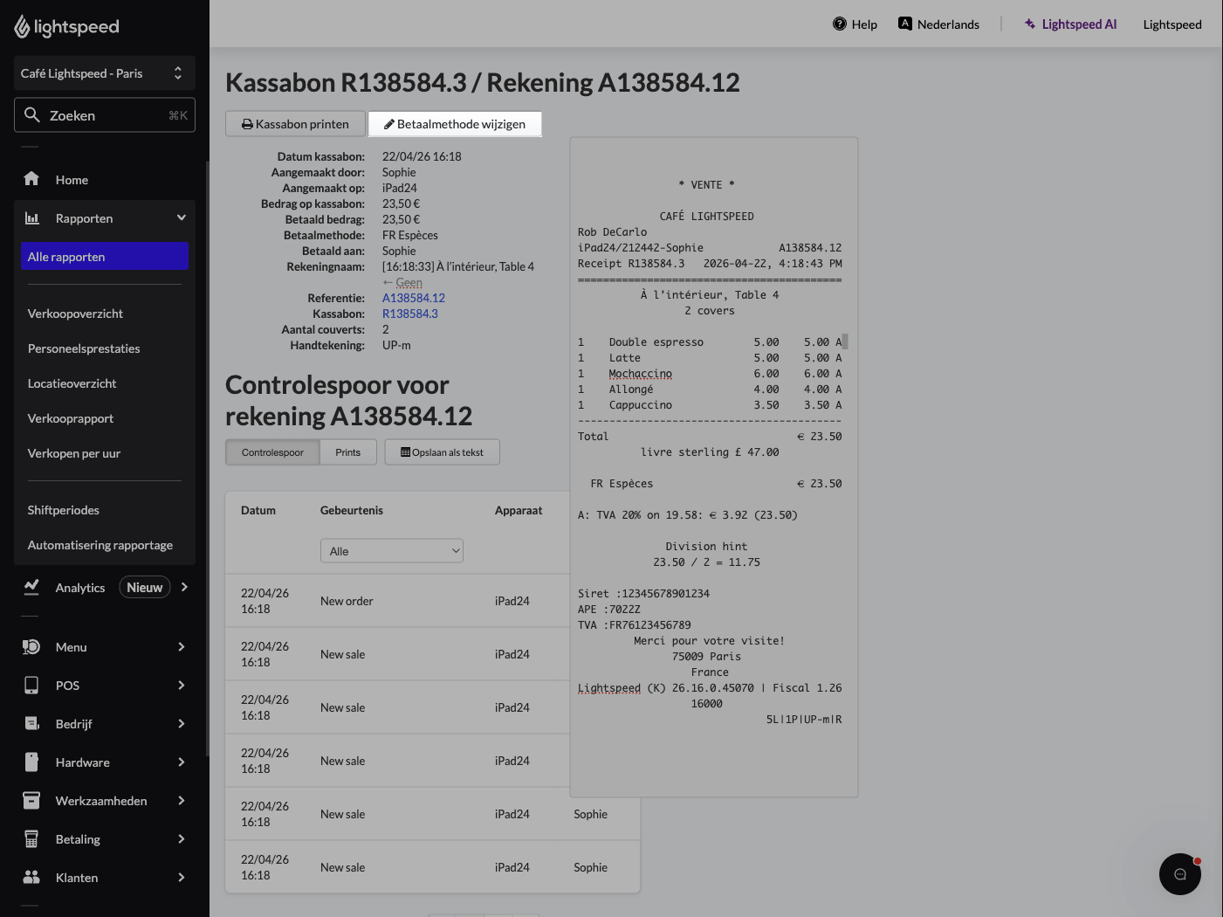
Task: Expand the POS section chevron
Action: coord(182,686)
